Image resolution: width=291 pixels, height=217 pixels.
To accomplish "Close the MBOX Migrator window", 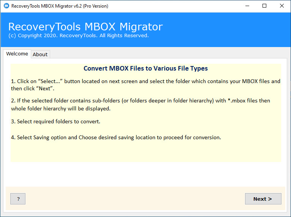I will pyautogui.click(x=282, y=6).
